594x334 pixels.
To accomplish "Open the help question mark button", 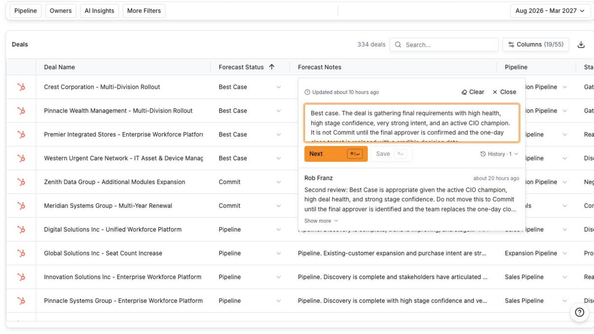I will 579,312.
